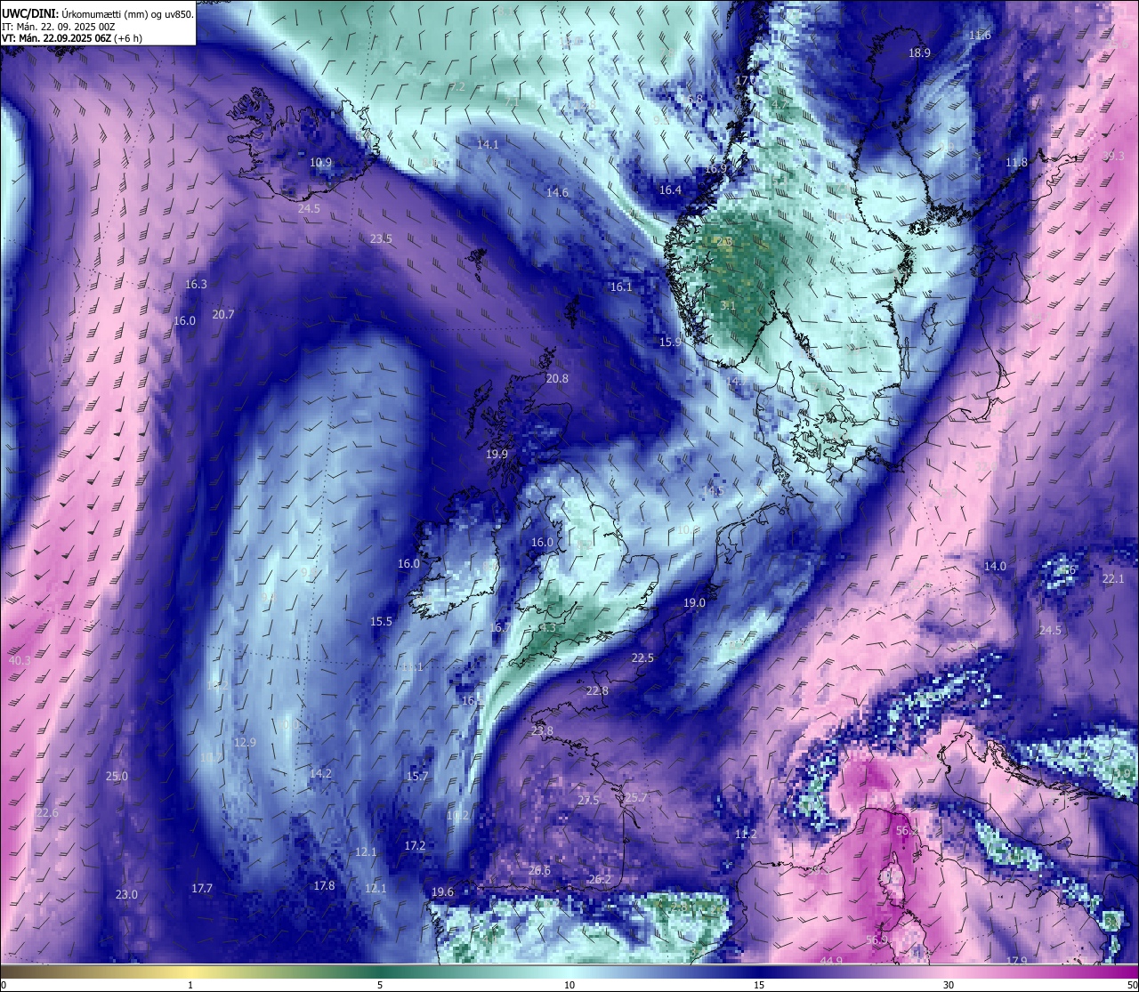This screenshot has width=1139, height=992.
Task: Click the 'UWC/DINI: Úrkomumætti (mm) og uv850.' title line
Action: pyautogui.click(x=97, y=14)
